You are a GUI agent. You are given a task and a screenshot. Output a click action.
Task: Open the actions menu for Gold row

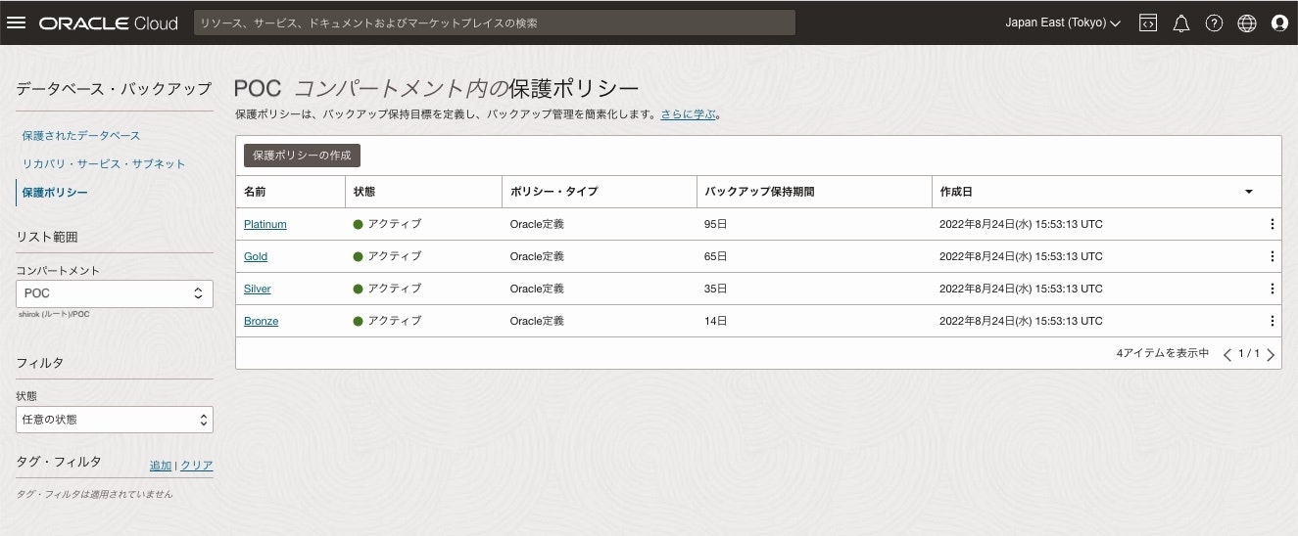point(1273,256)
